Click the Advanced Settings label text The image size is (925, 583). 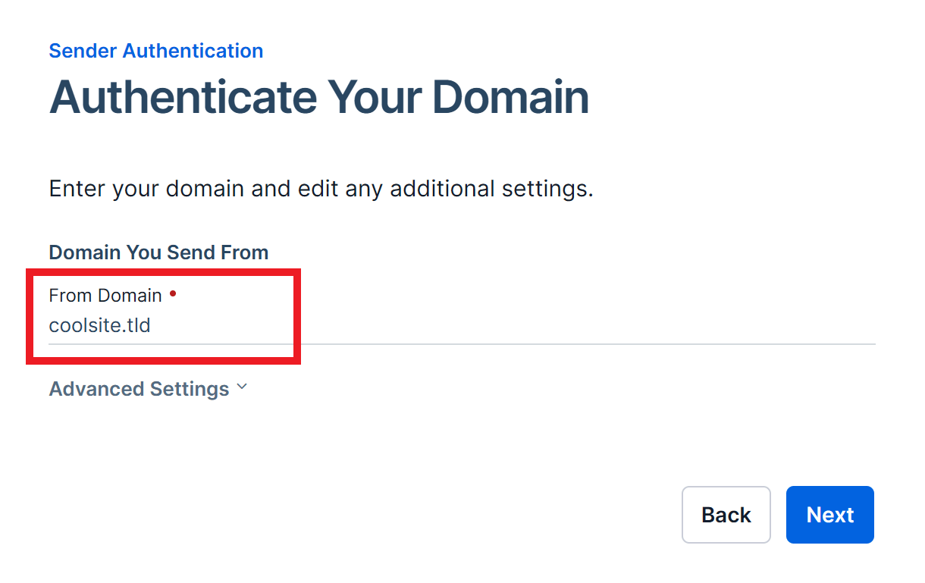pos(139,388)
